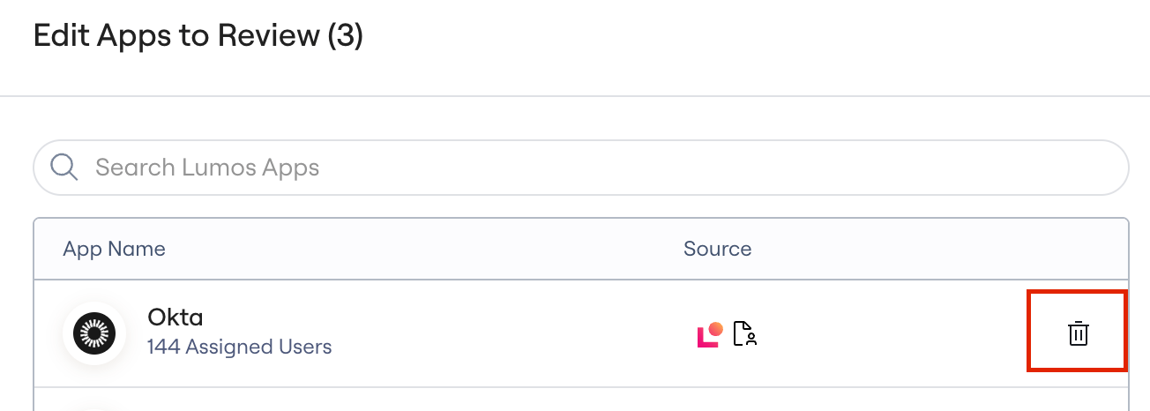1150x411 pixels.
Task: Click the red-outlined delete button box
Action: click(x=1078, y=332)
